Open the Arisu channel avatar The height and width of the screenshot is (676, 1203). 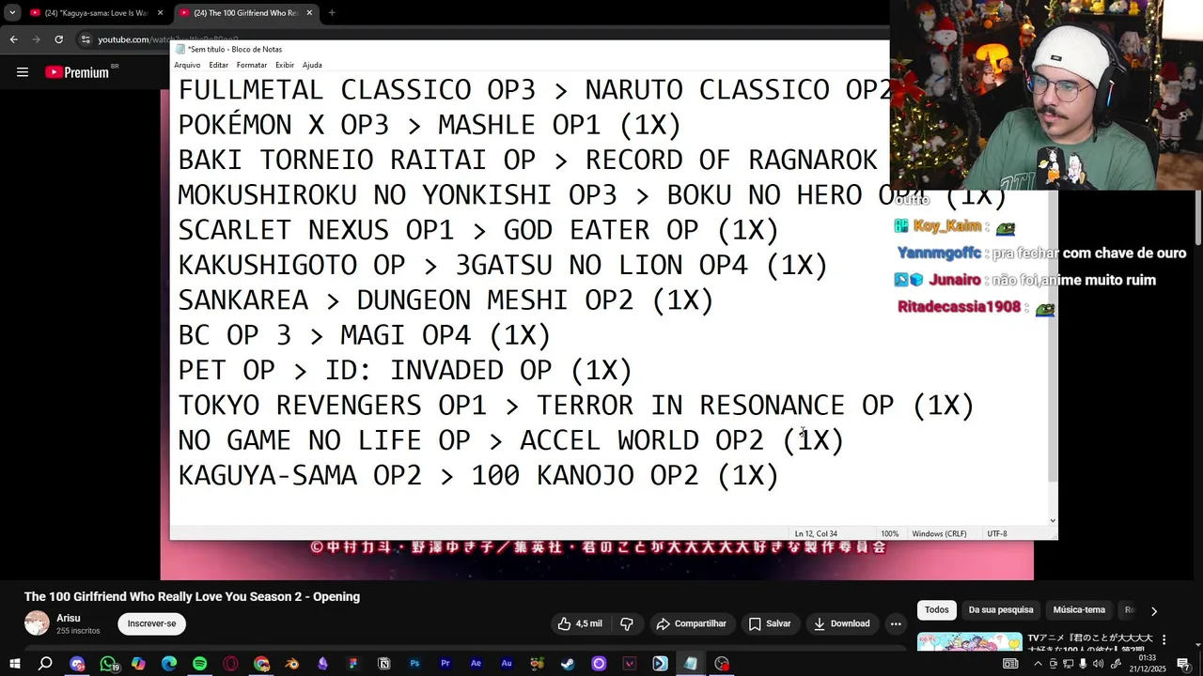[x=37, y=623]
